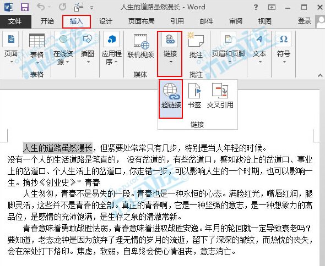
Task: Open the Word help question mark
Action: [x=256, y=8]
